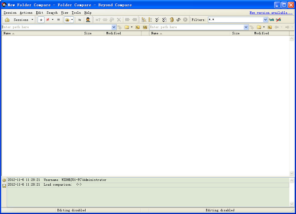The height and width of the screenshot is (214, 296).
Task: Click the Refresh comparison icon
Action: click(172, 20)
